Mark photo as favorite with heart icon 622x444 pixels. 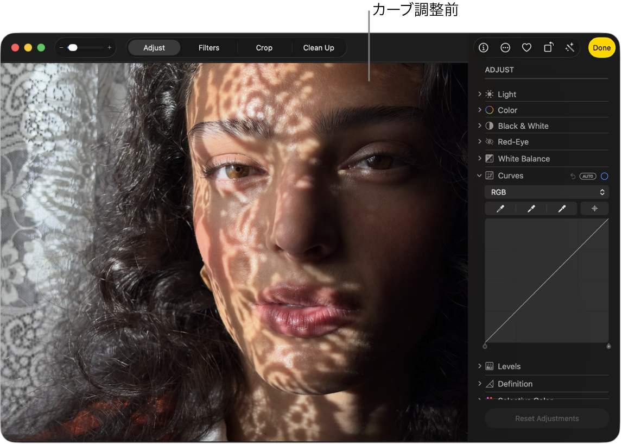526,48
